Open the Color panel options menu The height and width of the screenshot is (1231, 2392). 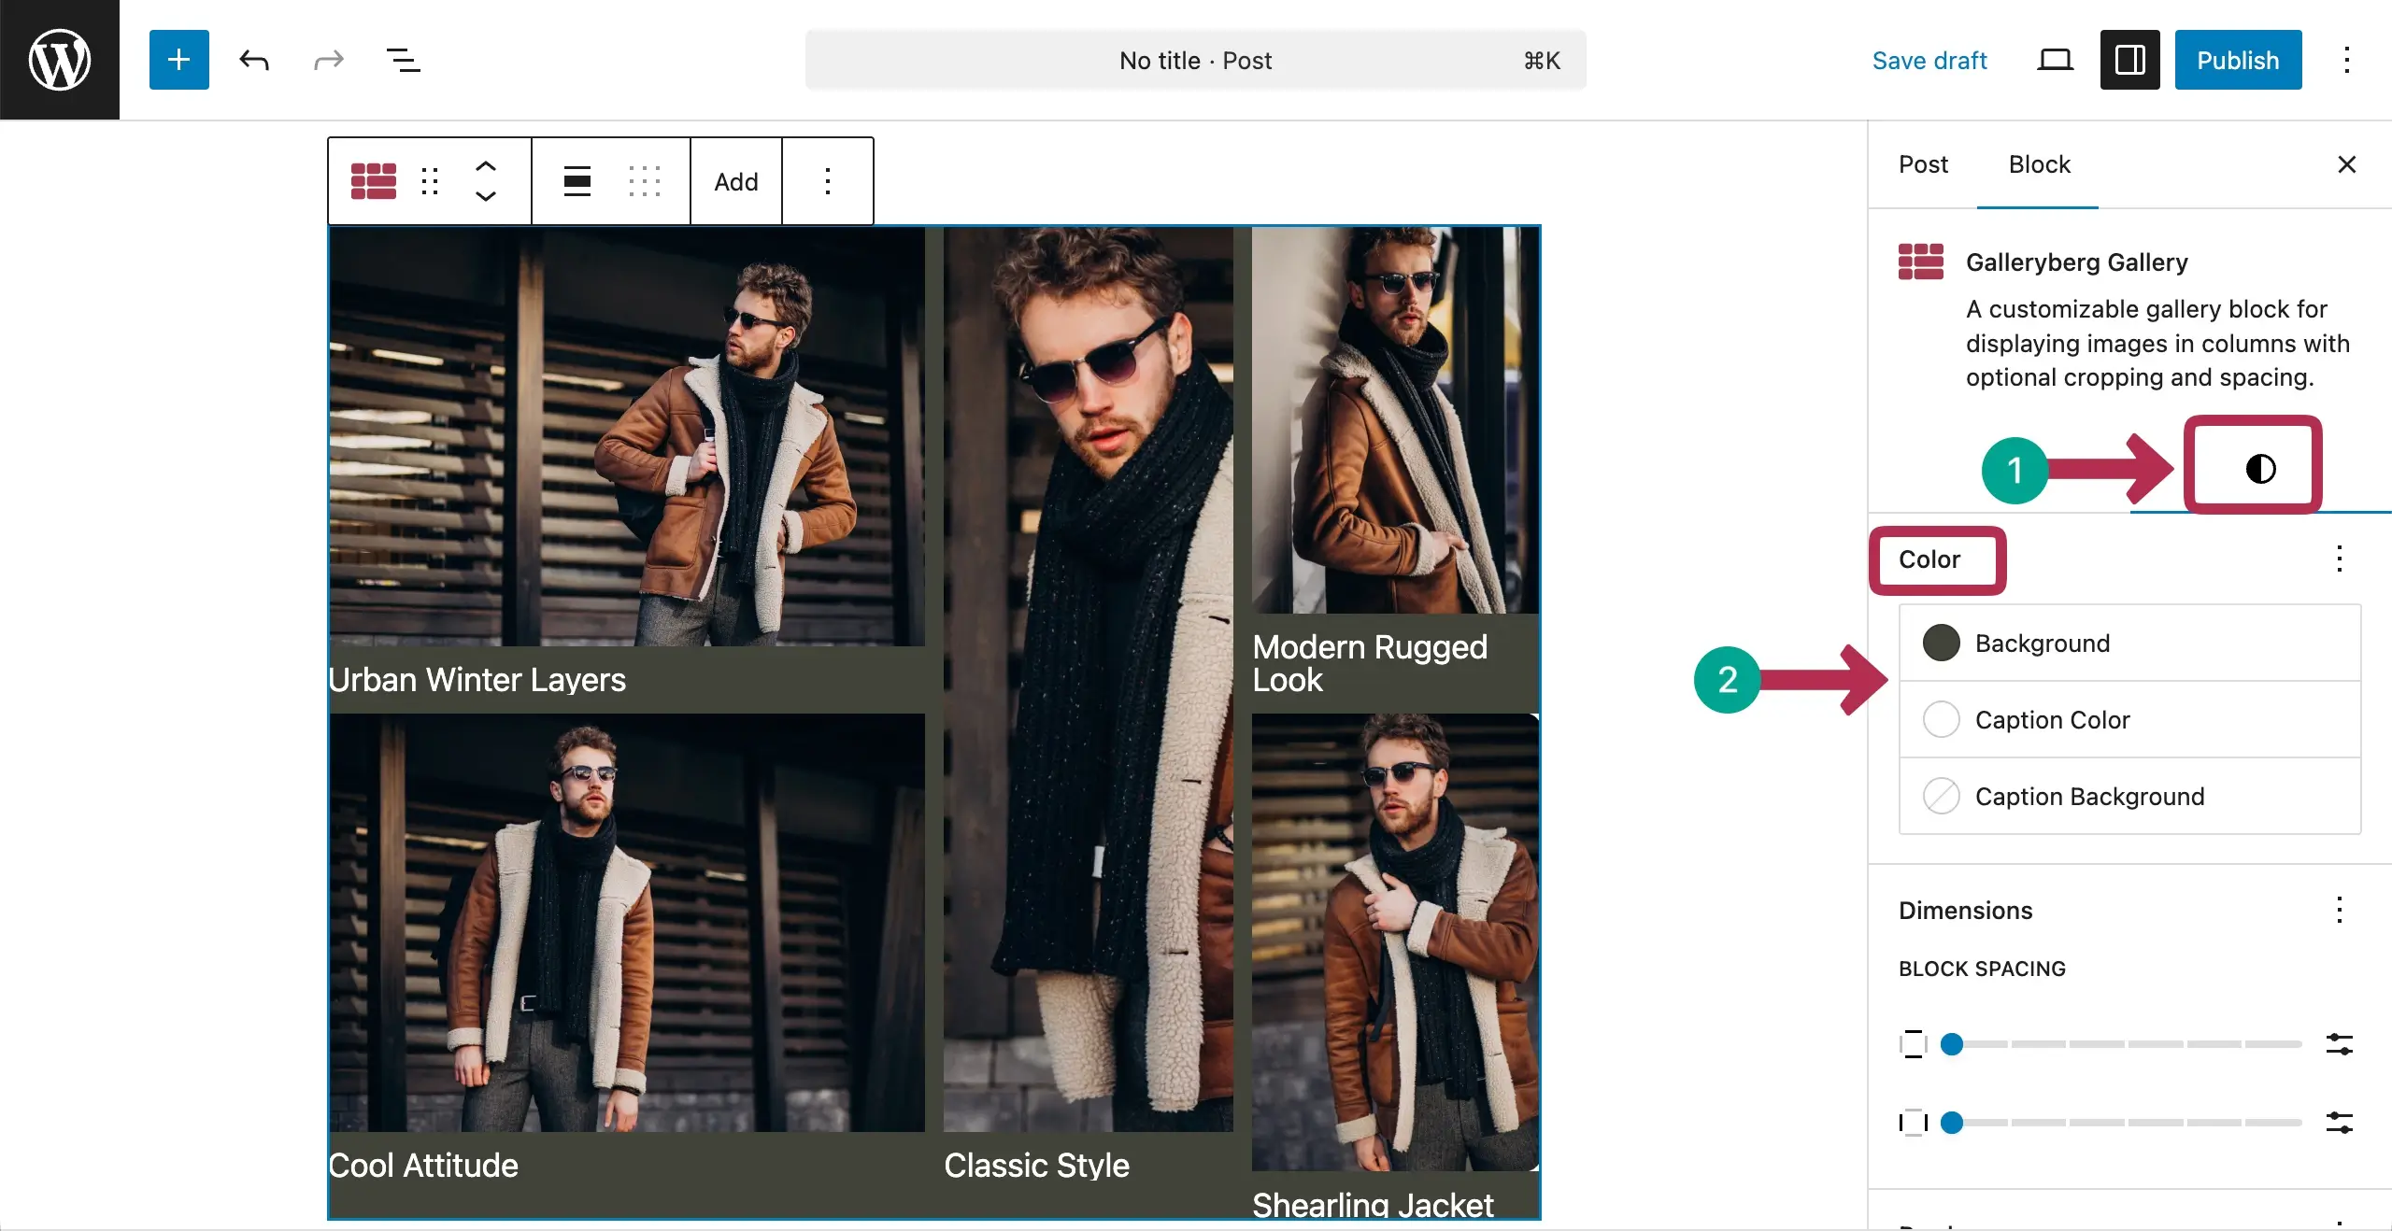click(x=2340, y=559)
